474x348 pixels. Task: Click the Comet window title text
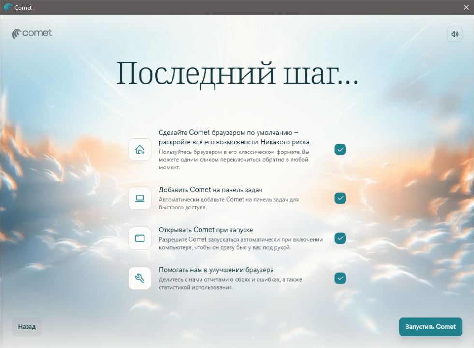pos(23,8)
